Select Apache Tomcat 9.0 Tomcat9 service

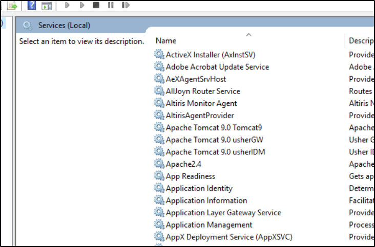pos(214,128)
